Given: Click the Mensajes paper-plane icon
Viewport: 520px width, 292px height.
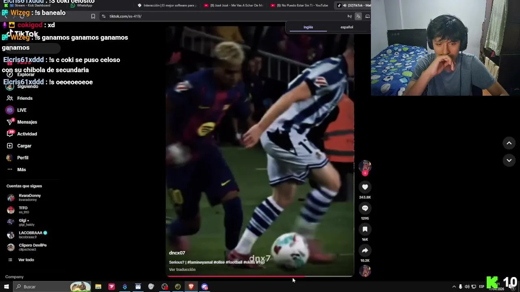Looking at the screenshot, I should tap(10, 122).
